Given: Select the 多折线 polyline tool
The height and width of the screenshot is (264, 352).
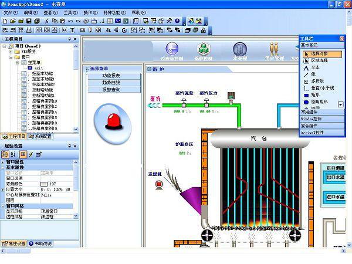Looking at the screenshot, I should (x=318, y=81).
